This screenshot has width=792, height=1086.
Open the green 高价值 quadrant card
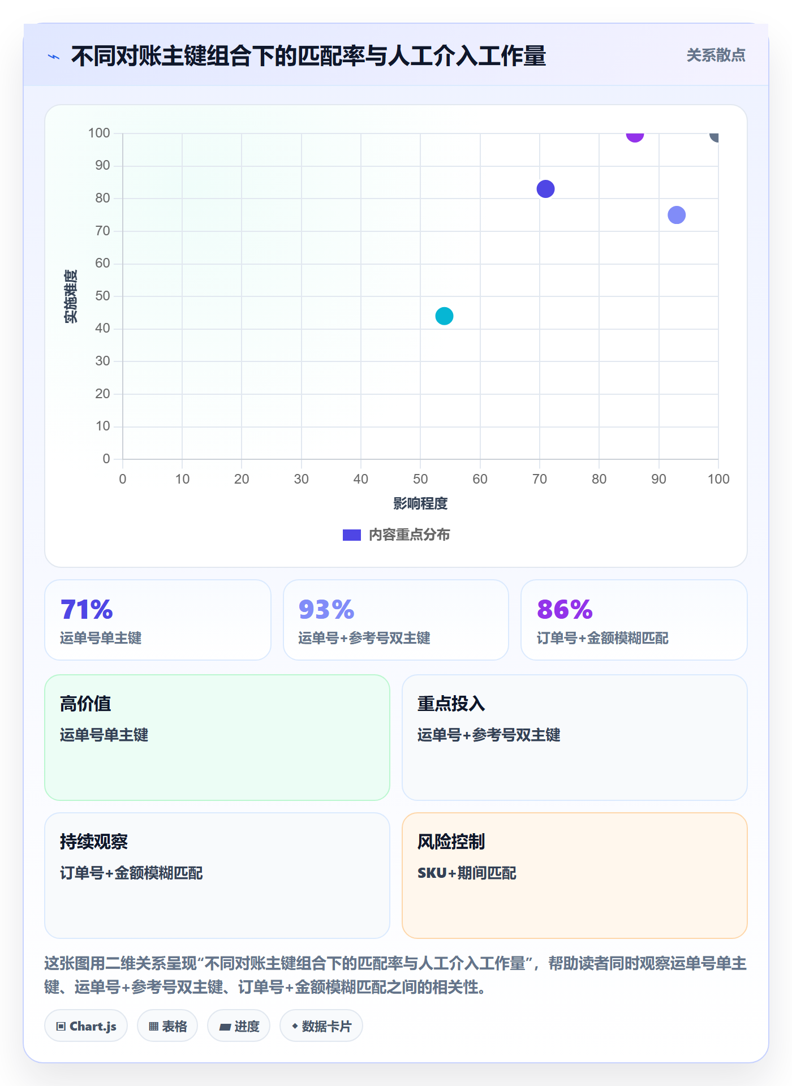point(217,738)
